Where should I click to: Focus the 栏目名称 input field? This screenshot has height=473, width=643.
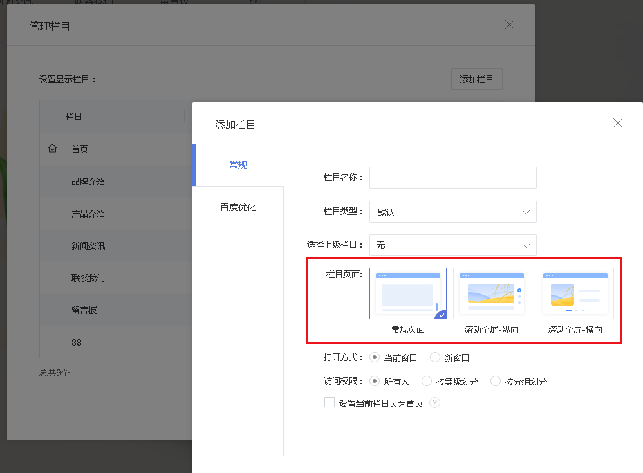[x=452, y=178]
